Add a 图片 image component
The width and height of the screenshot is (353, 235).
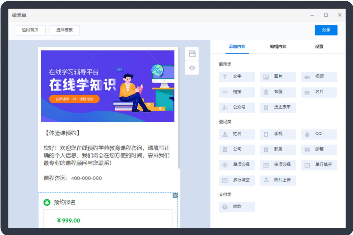click(278, 77)
